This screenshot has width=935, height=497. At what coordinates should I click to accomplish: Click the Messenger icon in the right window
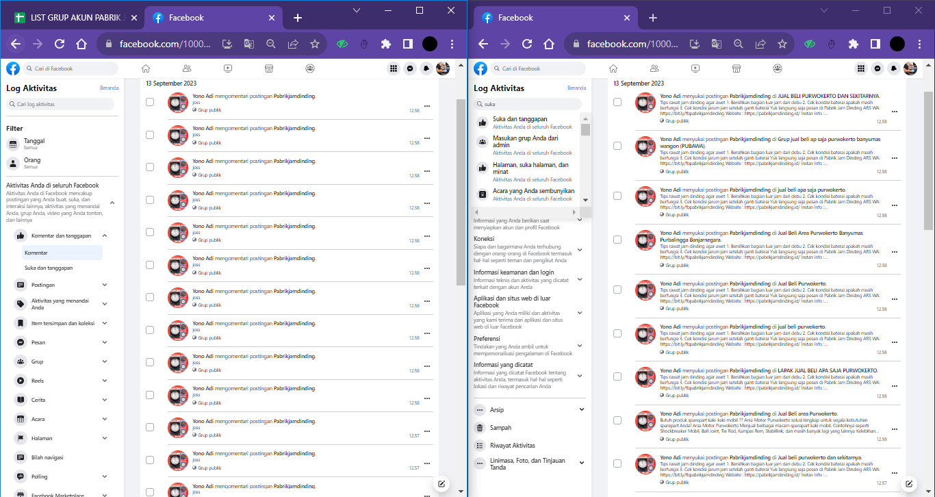(x=878, y=68)
